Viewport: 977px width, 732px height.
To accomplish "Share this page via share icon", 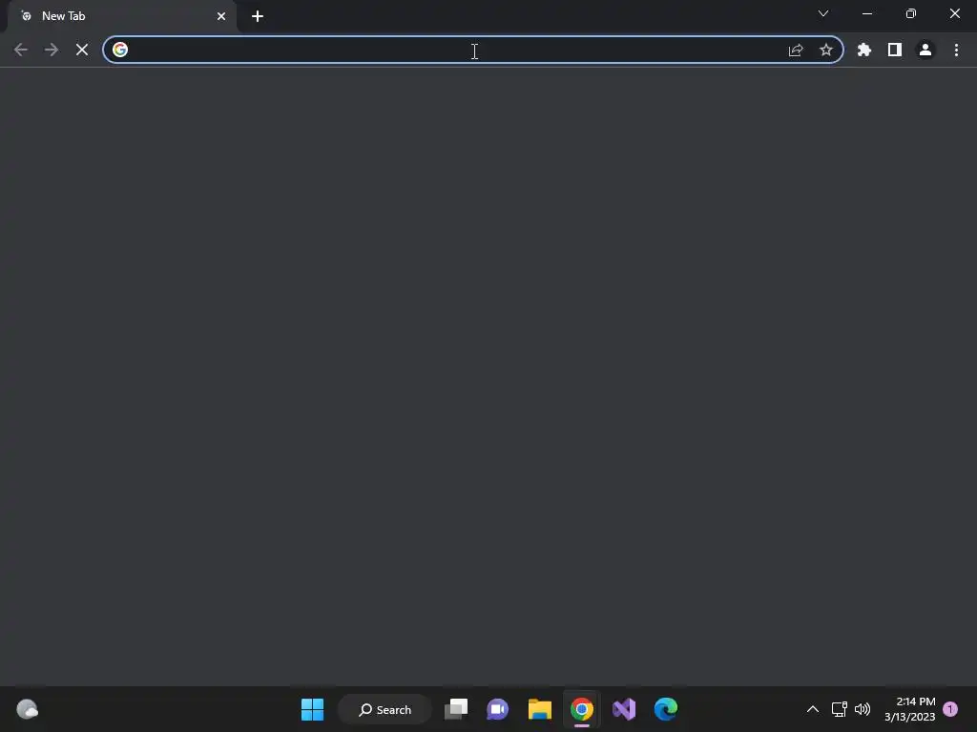I will pyautogui.click(x=796, y=50).
